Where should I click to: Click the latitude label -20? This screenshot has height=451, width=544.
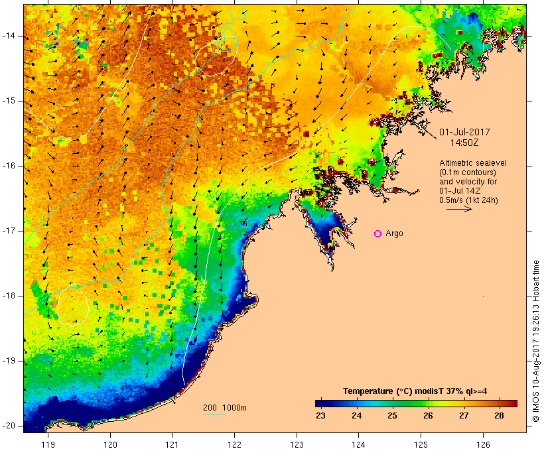click(x=9, y=426)
